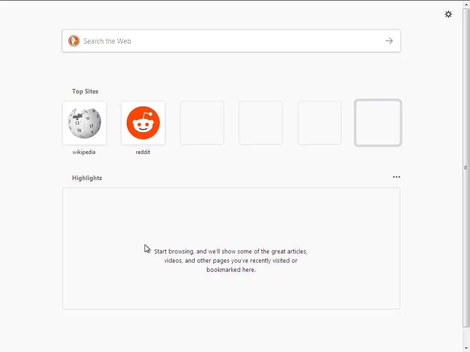Screen dimensions: 470x352
Task: Focus the Search the Web field
Action: coord(231,41)
